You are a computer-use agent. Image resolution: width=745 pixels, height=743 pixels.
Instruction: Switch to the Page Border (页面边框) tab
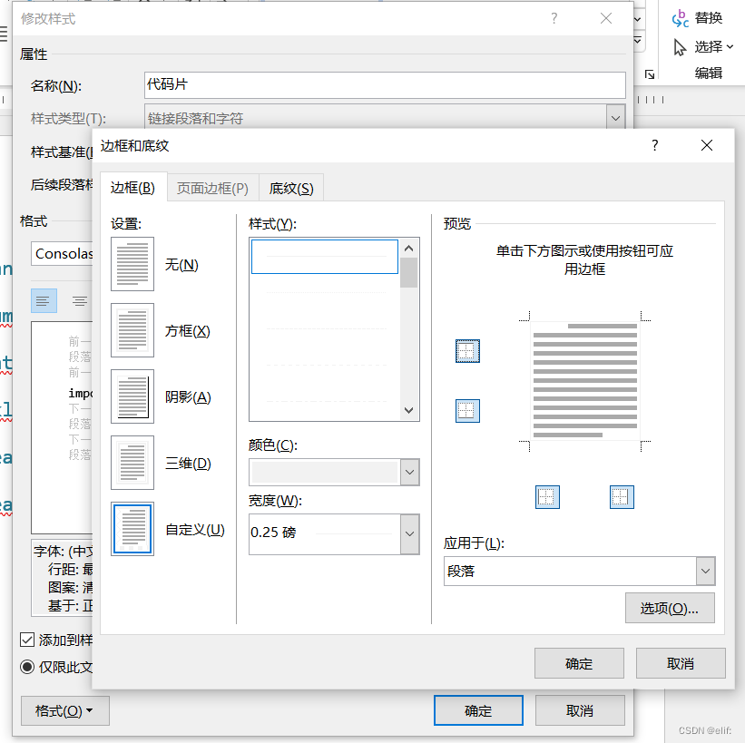tap(212, 189)
